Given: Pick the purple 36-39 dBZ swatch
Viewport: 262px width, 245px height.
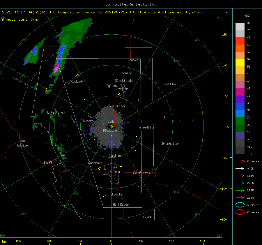Looking at the screenshot, I should (240, 99).
